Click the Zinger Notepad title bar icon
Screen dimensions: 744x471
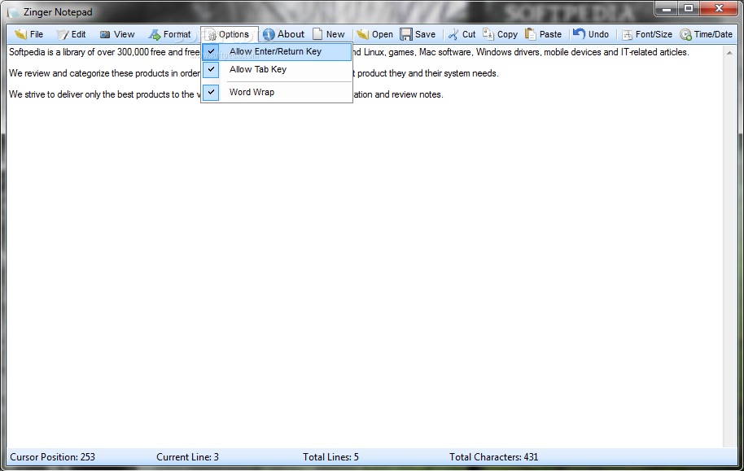click(14, 12)
